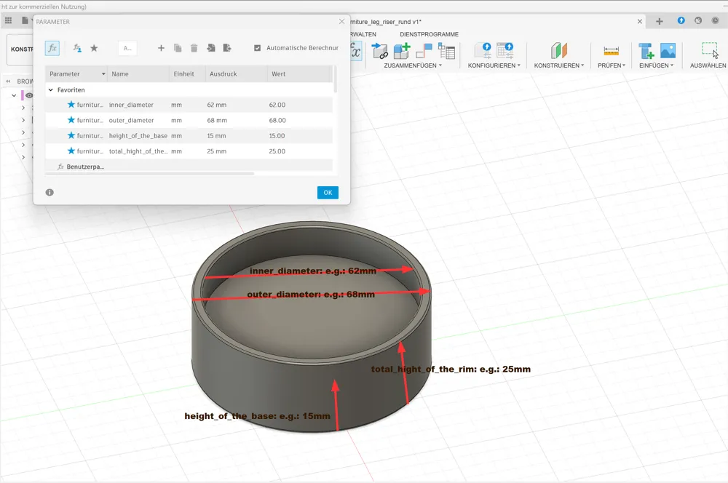Activate the selection rectangle tool icon
The width and height of the screenshot is (728, 483).
(x=710, y=49)
